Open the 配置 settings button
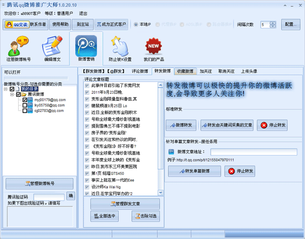This screenshot has height=239, width=305. pyautogui.click(x=291, y=24)
